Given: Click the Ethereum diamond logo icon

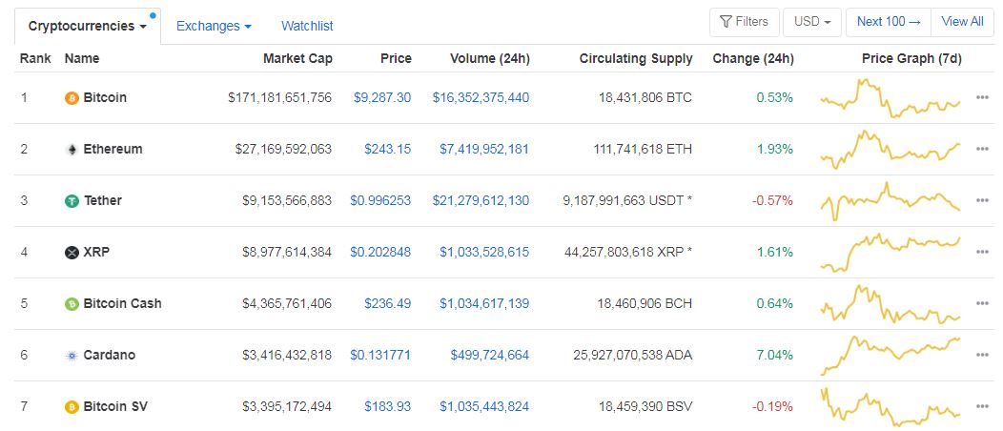Looking at the screenshot, I should (72, 150).
